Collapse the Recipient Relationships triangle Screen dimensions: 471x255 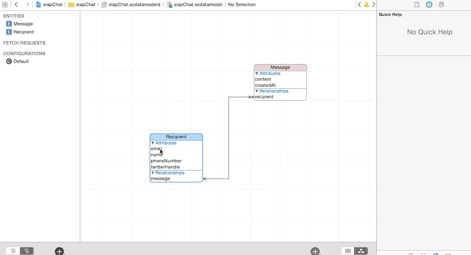[153, 173]
